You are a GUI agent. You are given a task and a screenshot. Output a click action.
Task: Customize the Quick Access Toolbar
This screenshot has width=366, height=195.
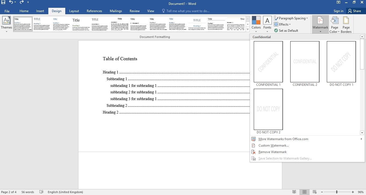pyautogui.click(x=28, y=2)
